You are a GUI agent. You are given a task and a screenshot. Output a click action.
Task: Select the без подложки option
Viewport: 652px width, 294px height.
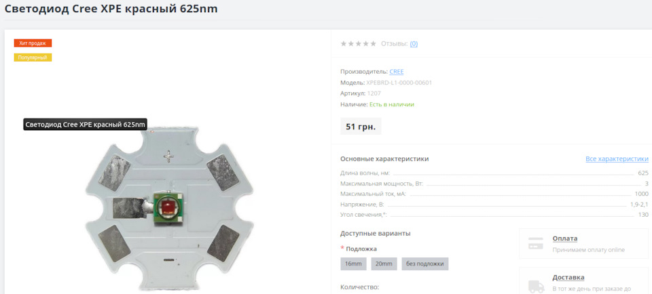coord(425,264)
